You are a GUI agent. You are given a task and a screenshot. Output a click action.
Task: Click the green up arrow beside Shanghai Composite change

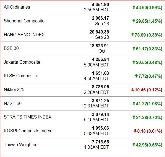[134, 21]
